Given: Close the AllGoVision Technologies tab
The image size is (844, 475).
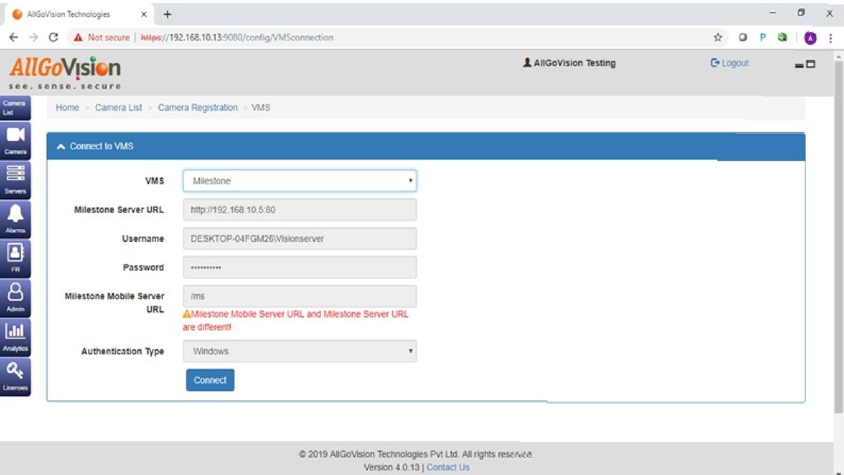Looking at the screenshot, I should click(x=144, y=15).
